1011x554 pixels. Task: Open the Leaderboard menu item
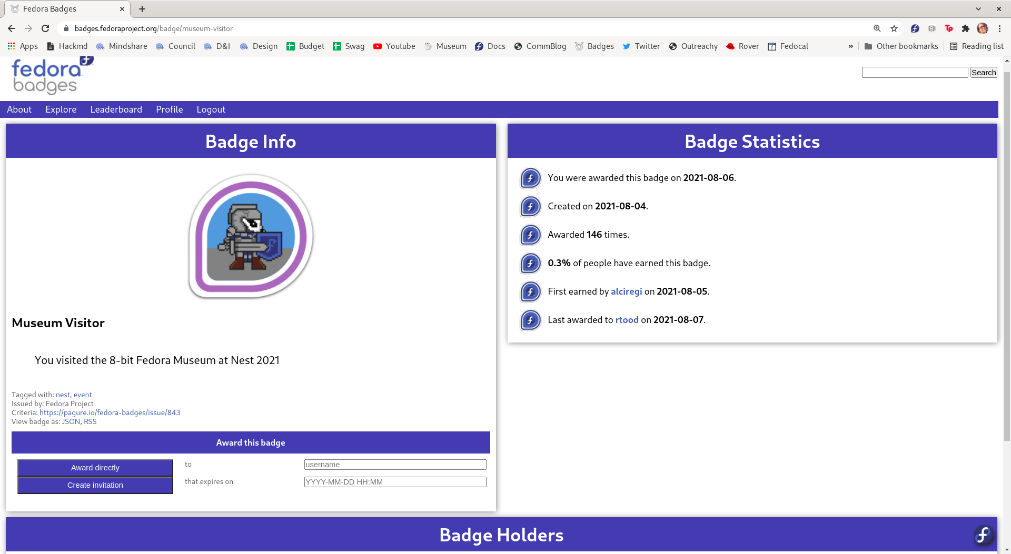116,109
